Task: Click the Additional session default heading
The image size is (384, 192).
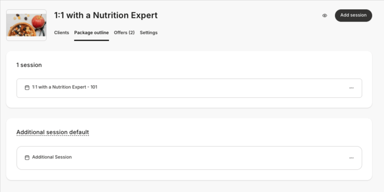Action: click(53, 132)
